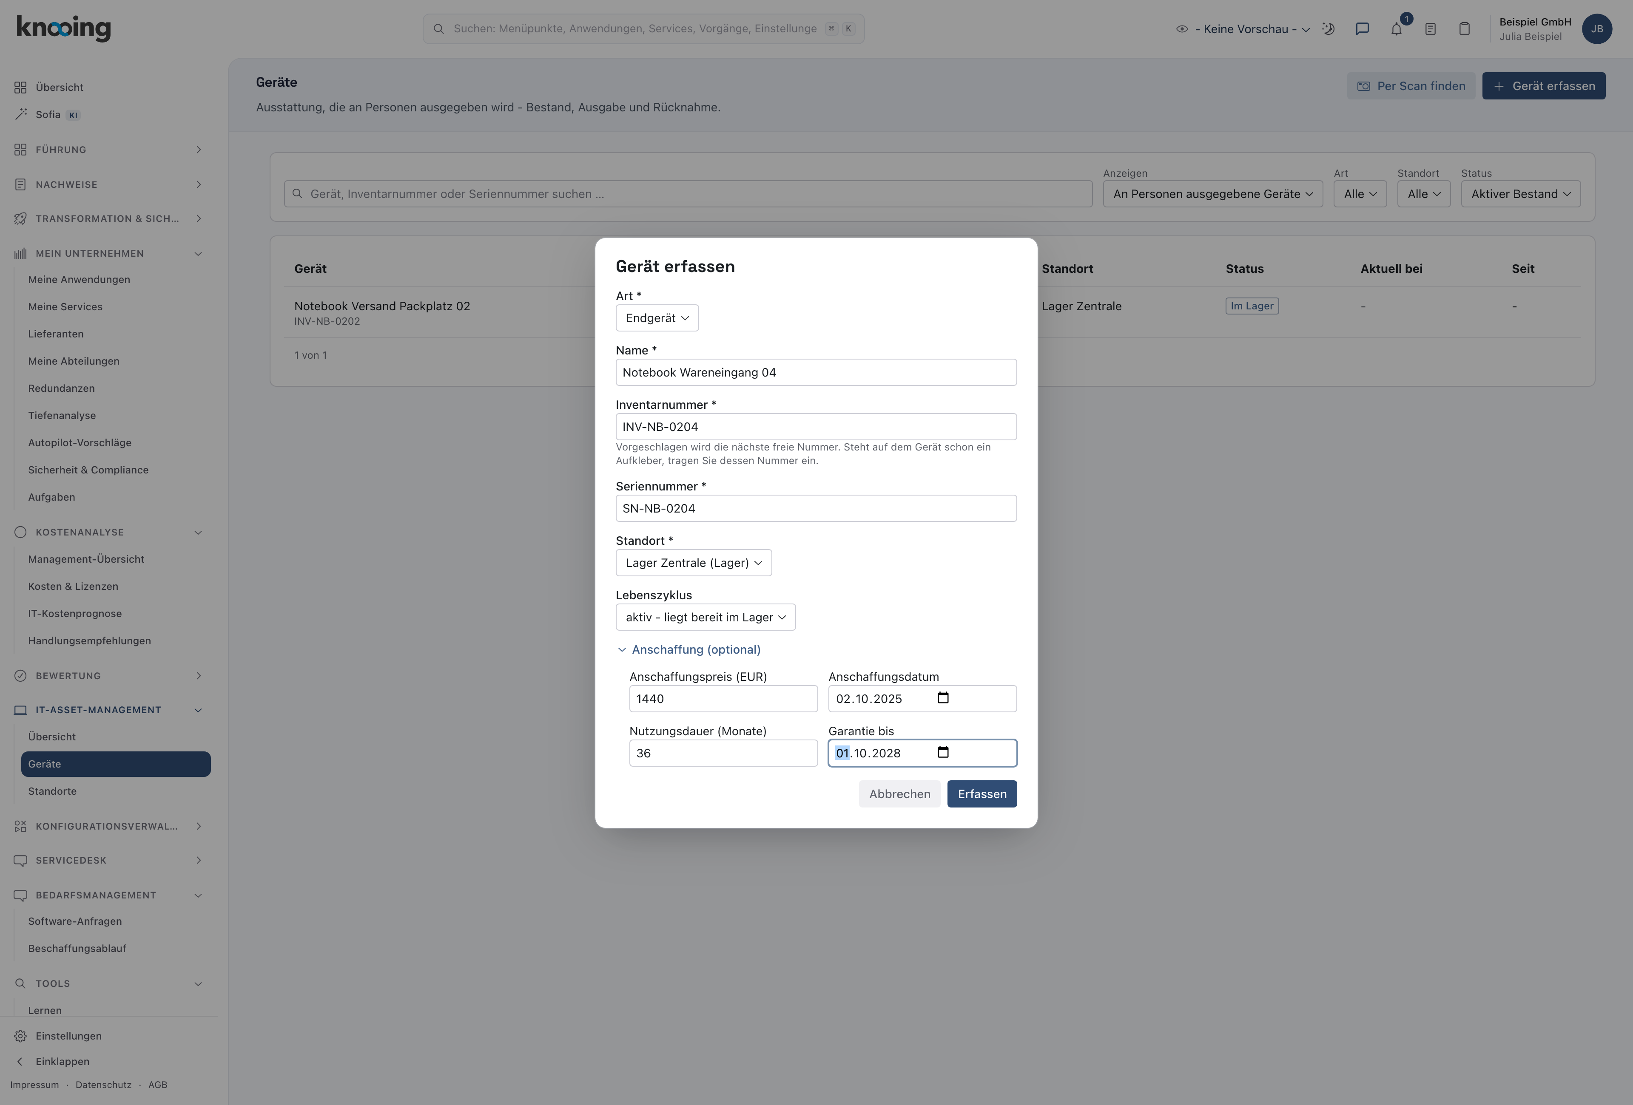Click the Name input field
Screen dimensions: 1633x1105
coord(816,372)
